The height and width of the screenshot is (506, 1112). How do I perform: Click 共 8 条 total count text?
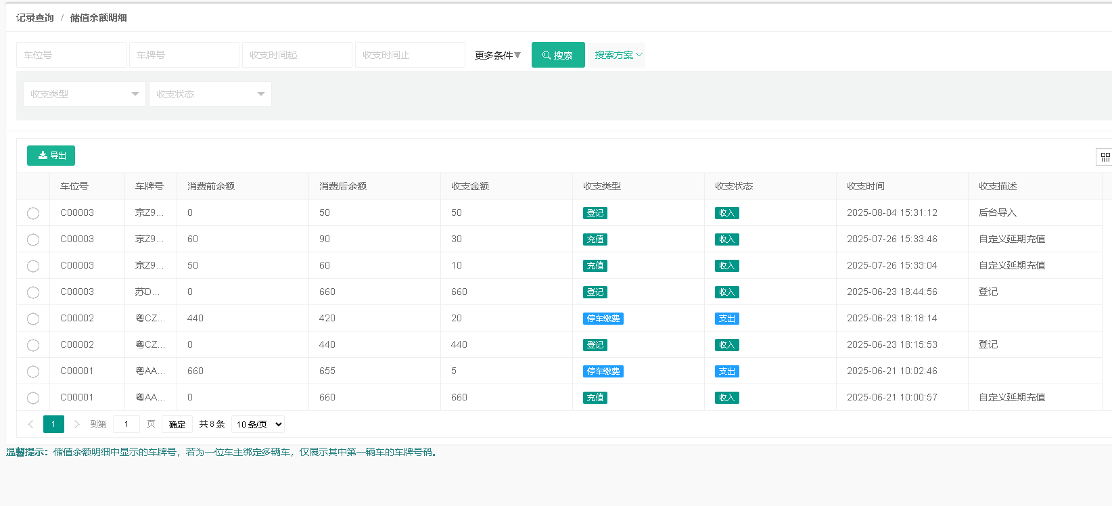212,424
